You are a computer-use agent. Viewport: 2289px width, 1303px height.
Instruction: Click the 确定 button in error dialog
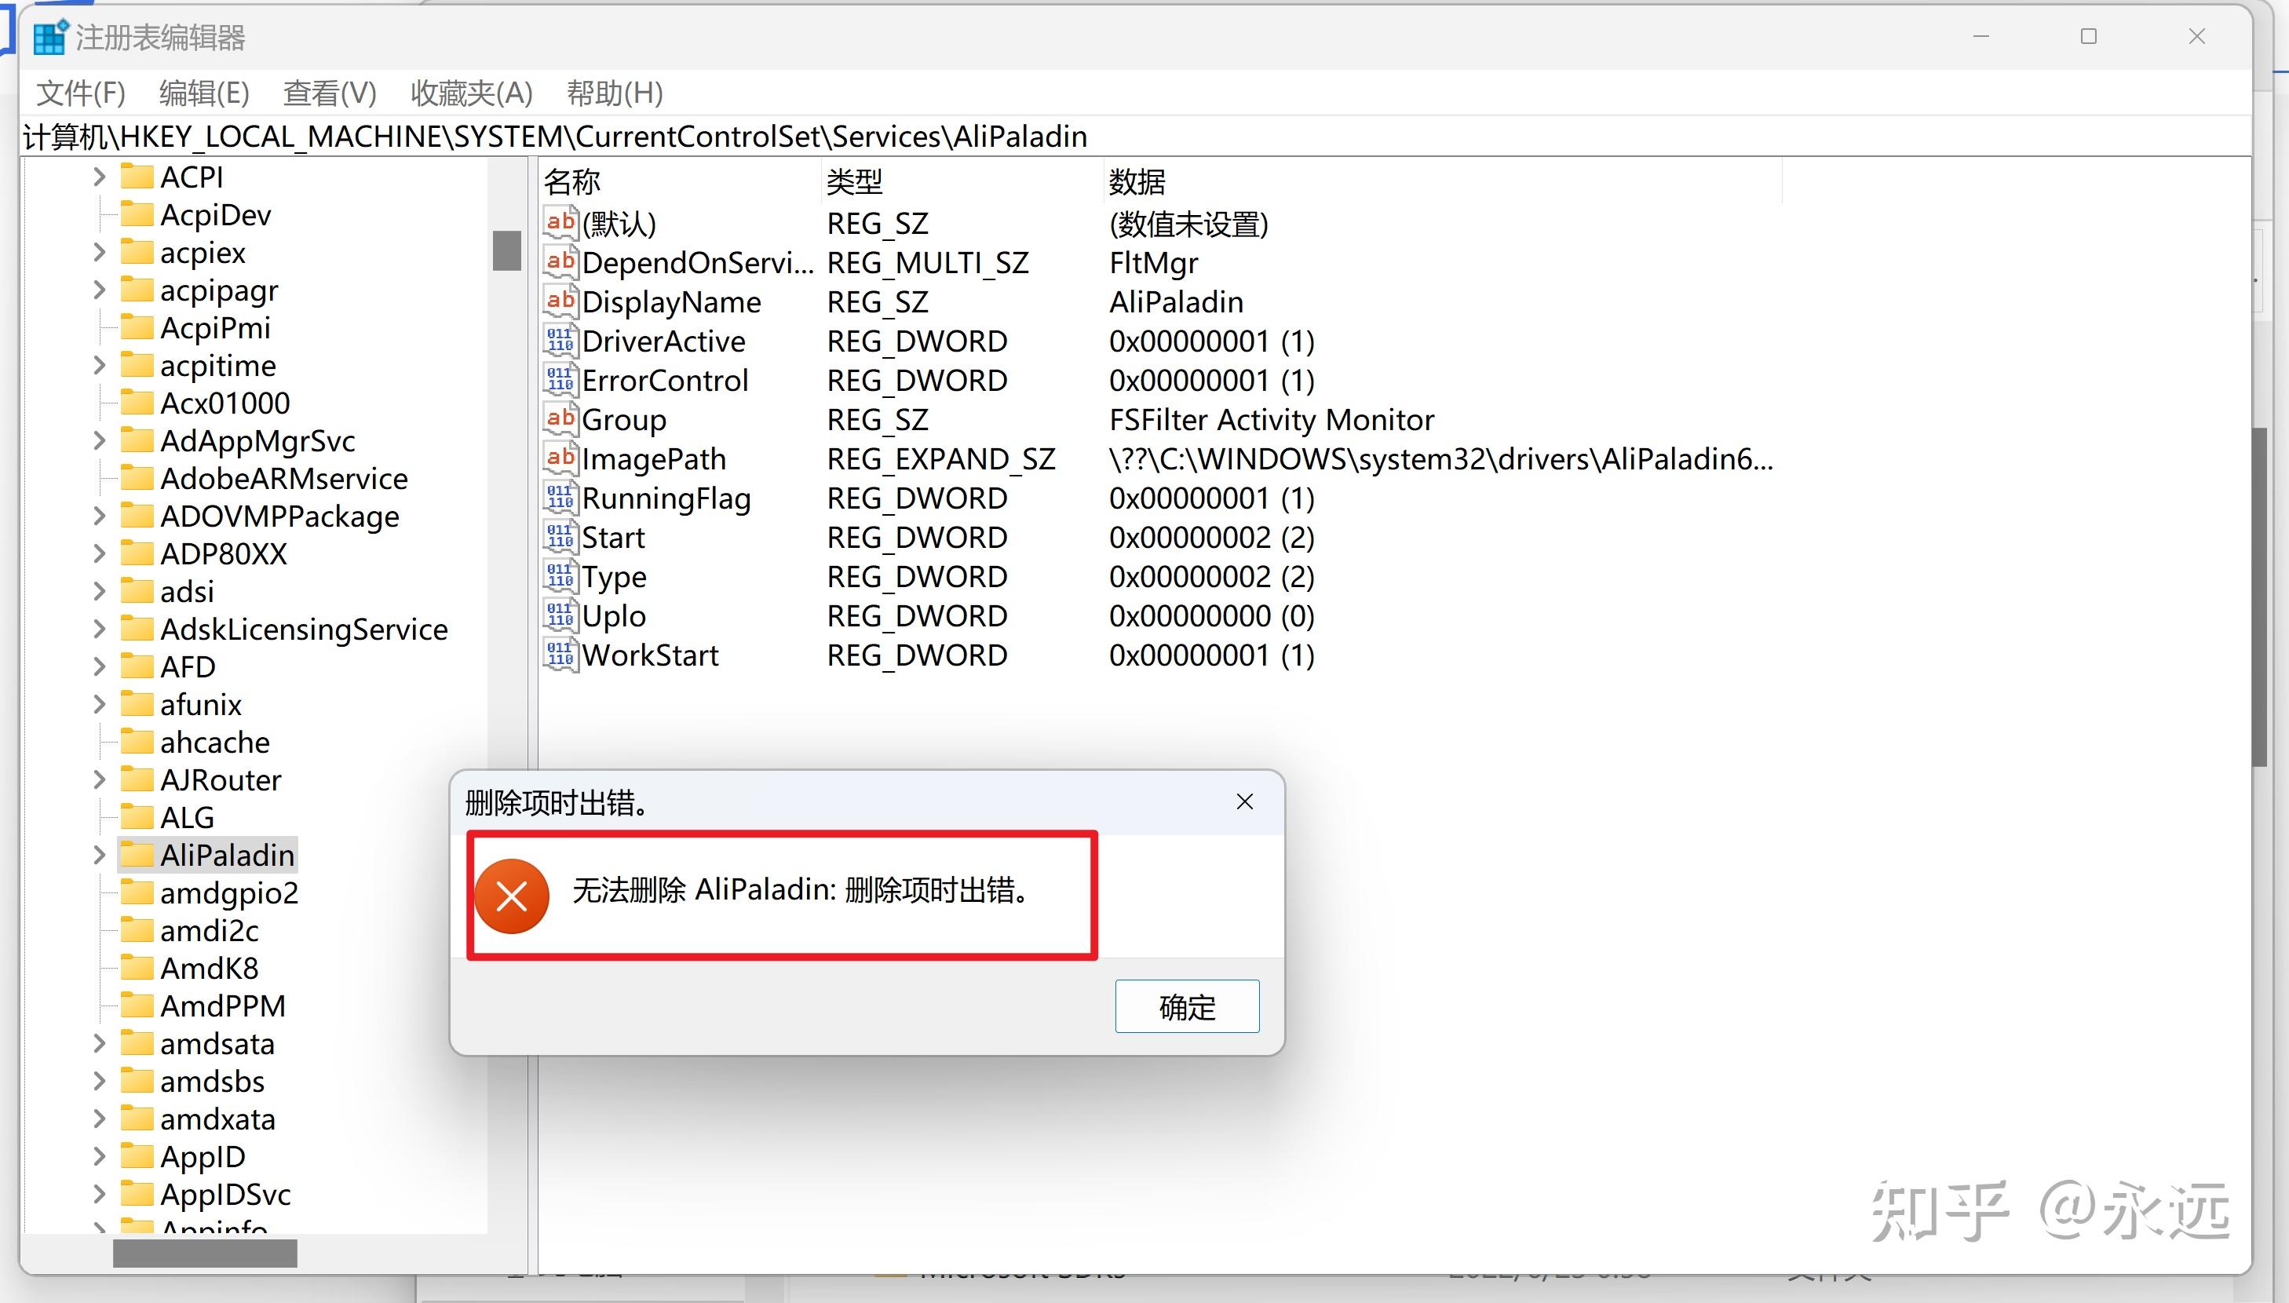tap(1187, 1007)
